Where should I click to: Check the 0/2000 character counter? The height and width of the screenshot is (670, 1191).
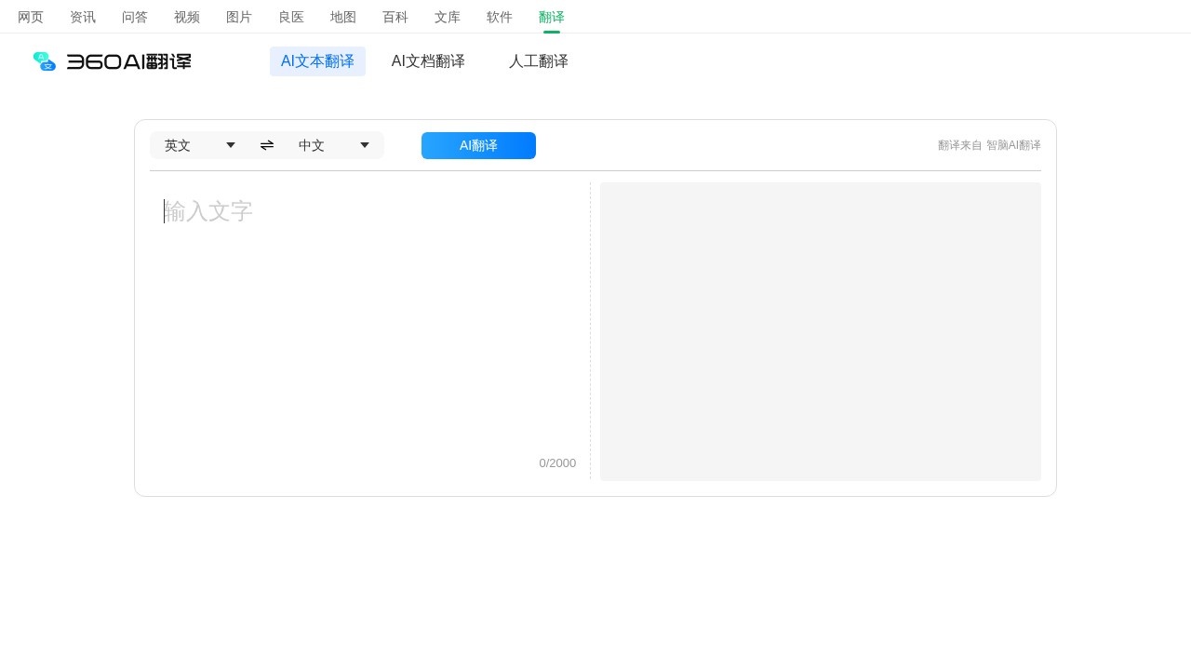[x=557, y=462]
